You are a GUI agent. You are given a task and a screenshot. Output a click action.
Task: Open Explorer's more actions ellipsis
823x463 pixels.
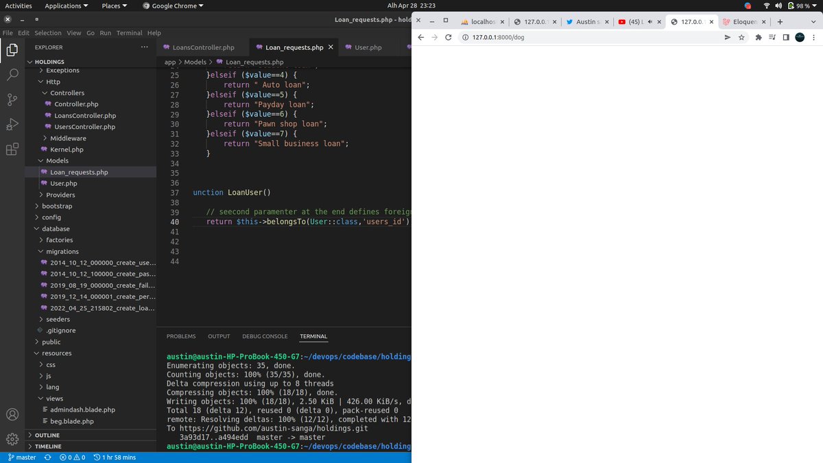[144, 47]
